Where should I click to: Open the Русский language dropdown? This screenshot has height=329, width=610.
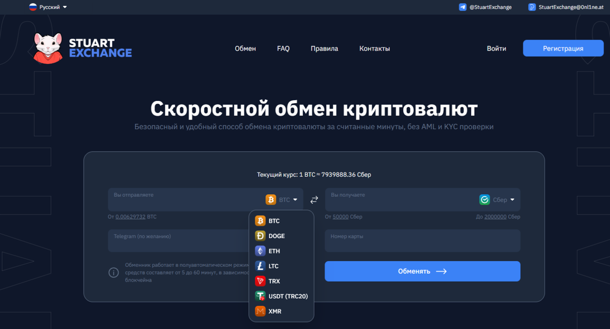[x=48, y=7]
